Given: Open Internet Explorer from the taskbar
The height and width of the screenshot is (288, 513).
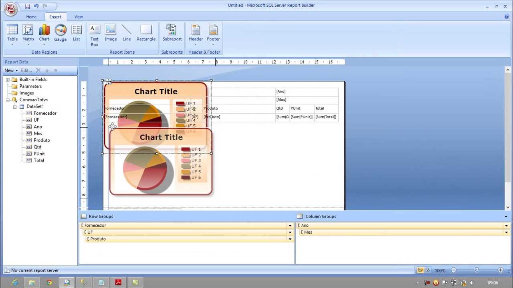Looking at the screenshot, I should click(x=15, y=282).
